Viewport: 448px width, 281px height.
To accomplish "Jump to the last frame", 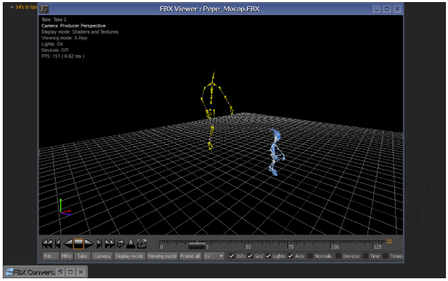I will tap(110, 243).
